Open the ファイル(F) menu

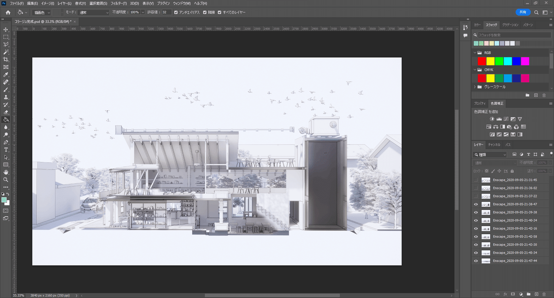(17, 3)
